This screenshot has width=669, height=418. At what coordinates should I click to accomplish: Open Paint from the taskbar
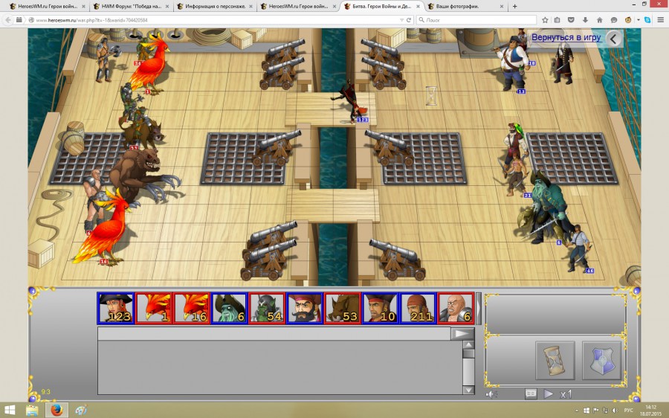point(81,411)
